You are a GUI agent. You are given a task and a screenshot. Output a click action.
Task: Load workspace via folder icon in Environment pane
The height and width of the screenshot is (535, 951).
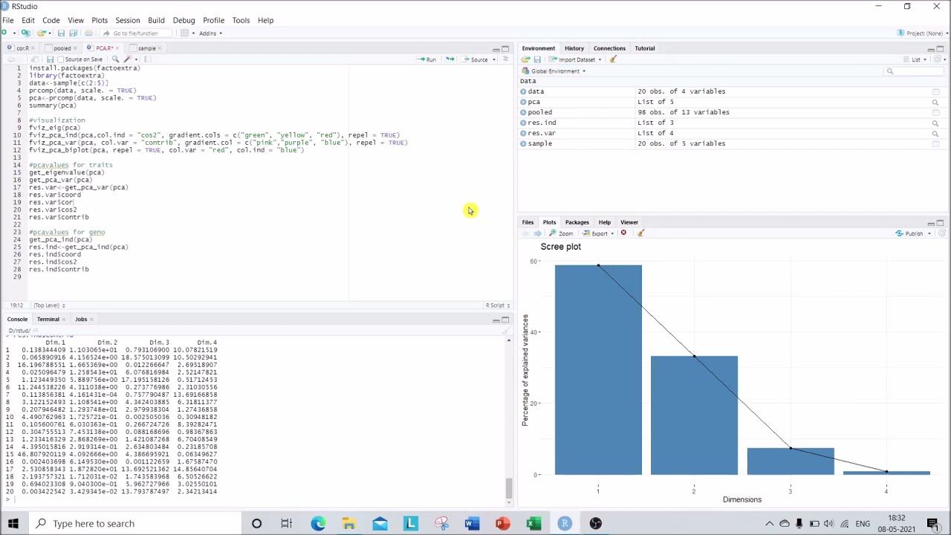tap(525, 59)
